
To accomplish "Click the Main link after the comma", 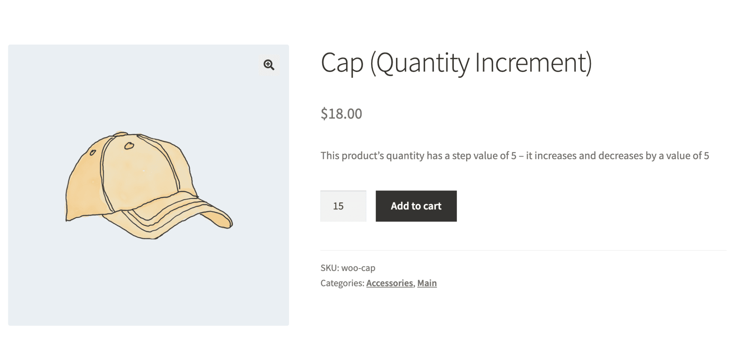I will [427, 283].
